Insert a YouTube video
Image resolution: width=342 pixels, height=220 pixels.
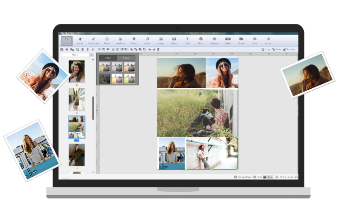120,40
